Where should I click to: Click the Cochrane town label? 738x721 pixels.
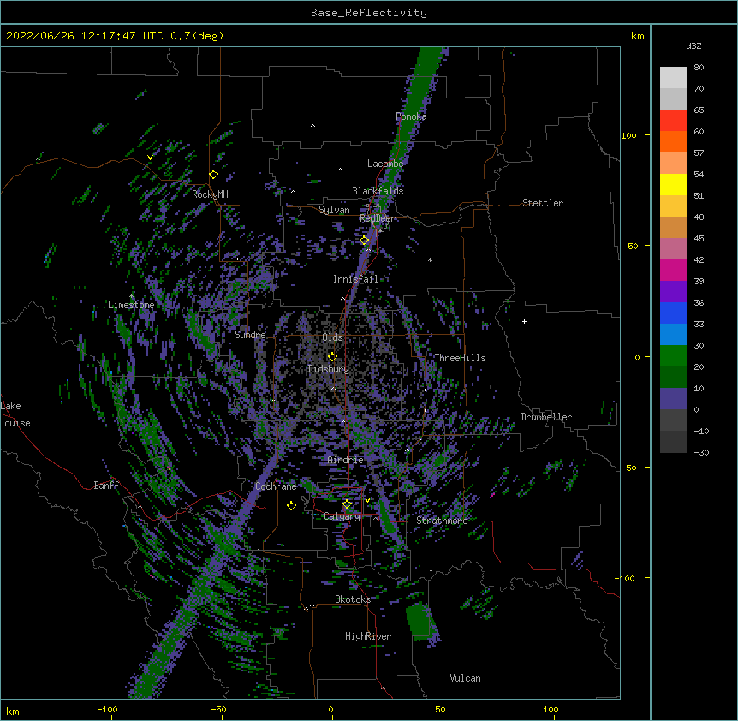pos(276,486)
